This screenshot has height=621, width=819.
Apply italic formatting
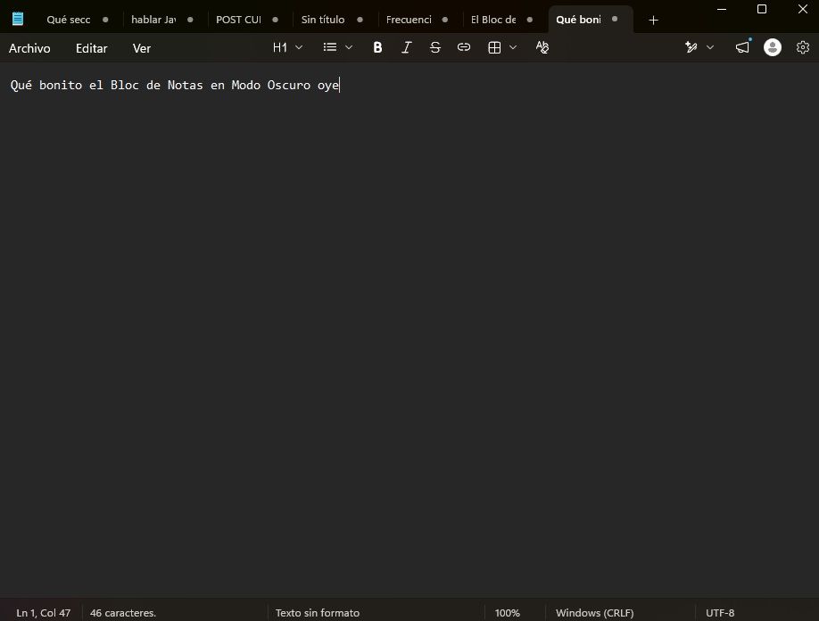click(406, 47)
